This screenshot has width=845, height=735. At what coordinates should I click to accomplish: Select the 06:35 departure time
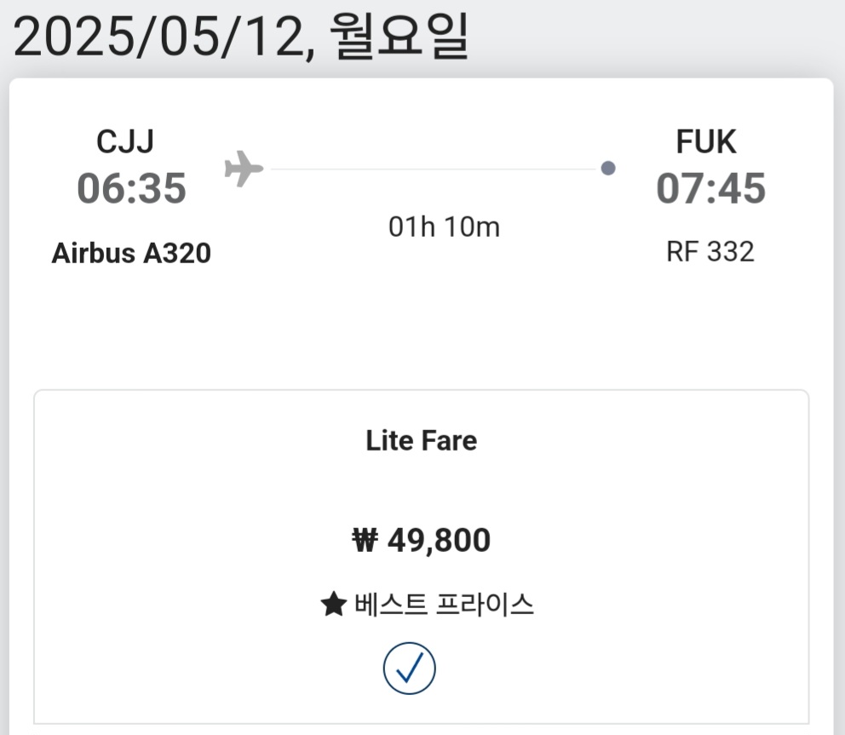(x=131, y=188)
